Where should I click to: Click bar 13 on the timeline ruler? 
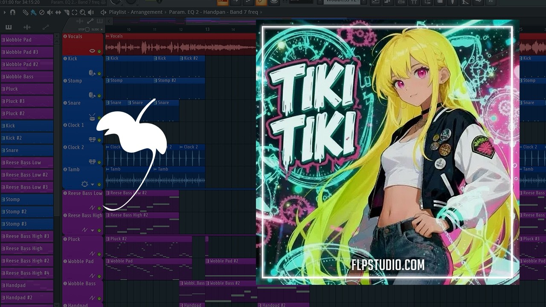tap(207, 29)
